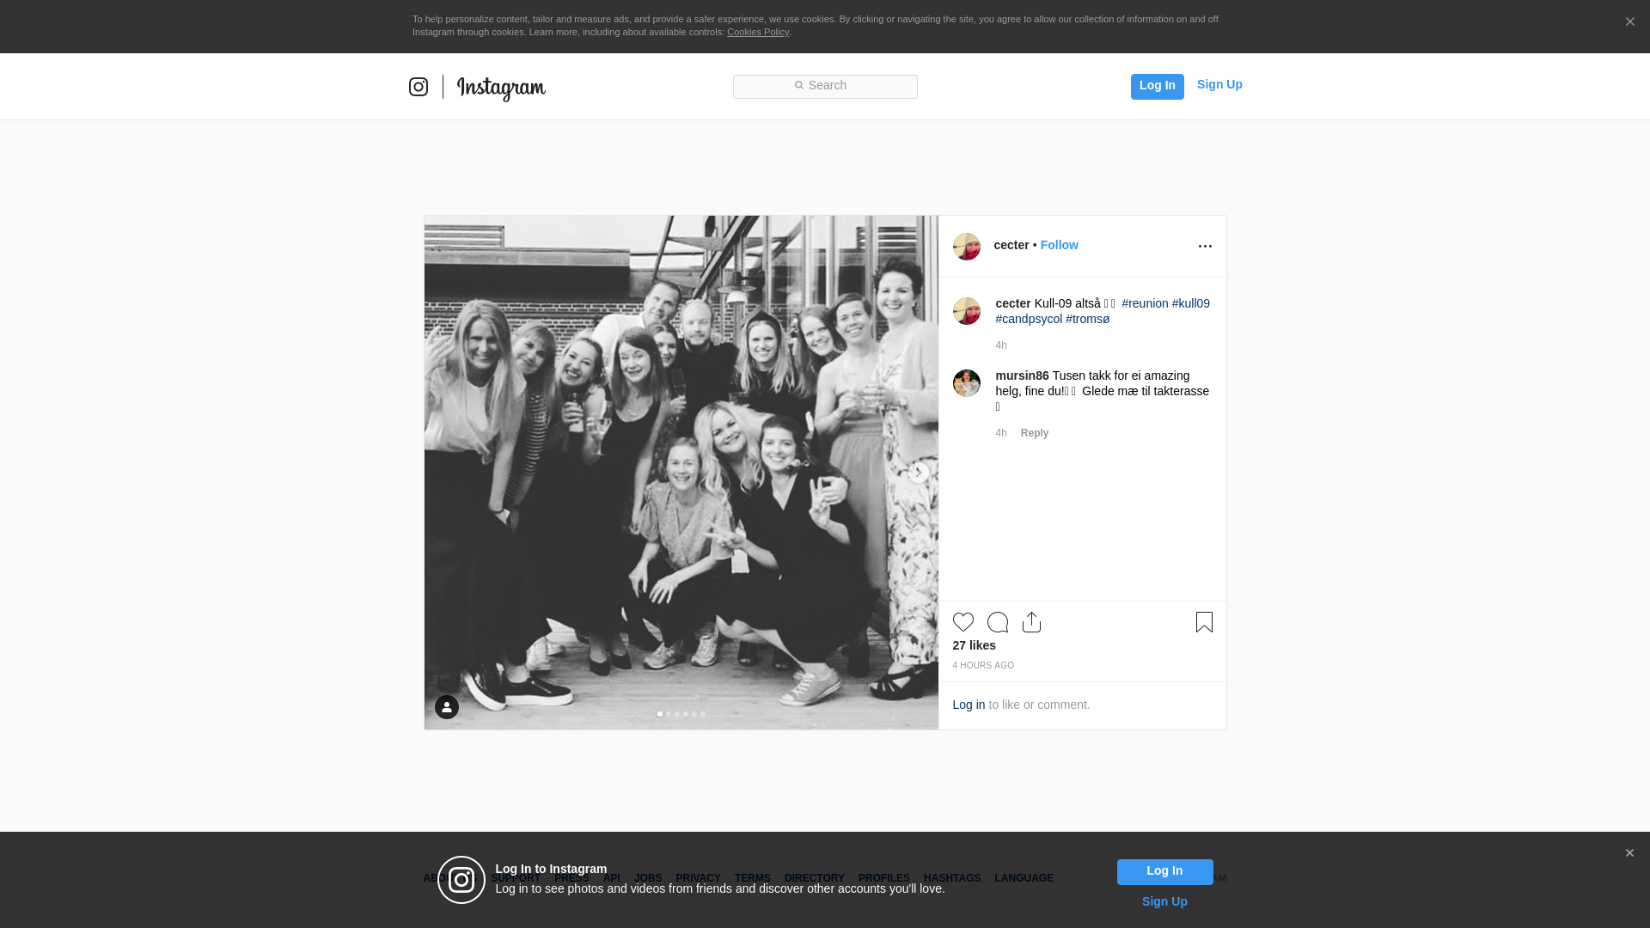Click the cecter username beside Follow
The width and height of the screenshot is (1650, 928).
tap(1011, 246)
